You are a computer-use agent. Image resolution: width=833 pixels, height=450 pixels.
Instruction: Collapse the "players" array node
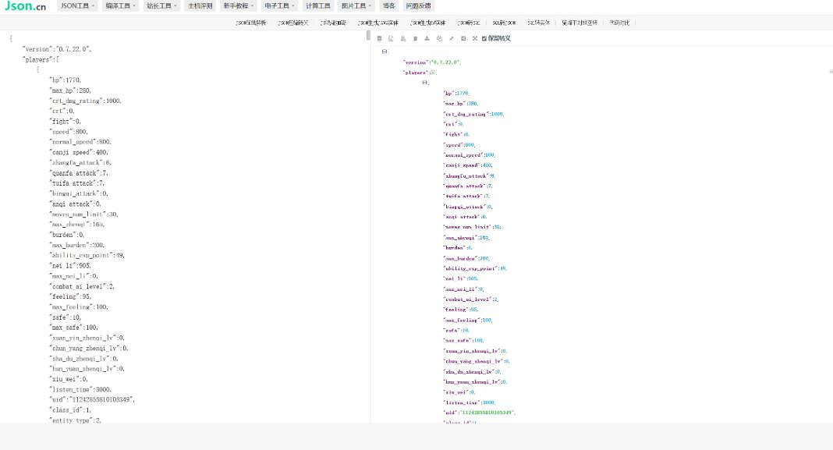tap(433, 73)
